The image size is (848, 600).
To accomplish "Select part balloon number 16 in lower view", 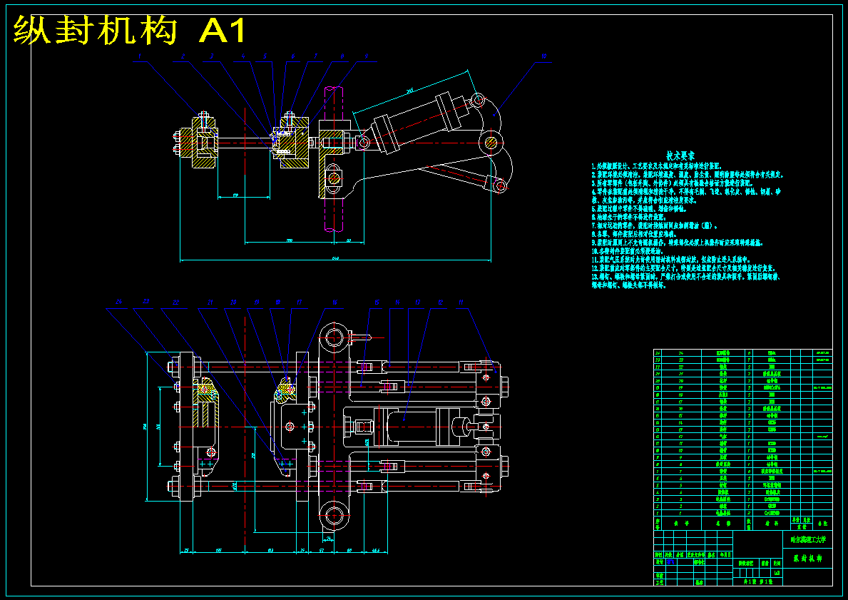I will (334, 302).
